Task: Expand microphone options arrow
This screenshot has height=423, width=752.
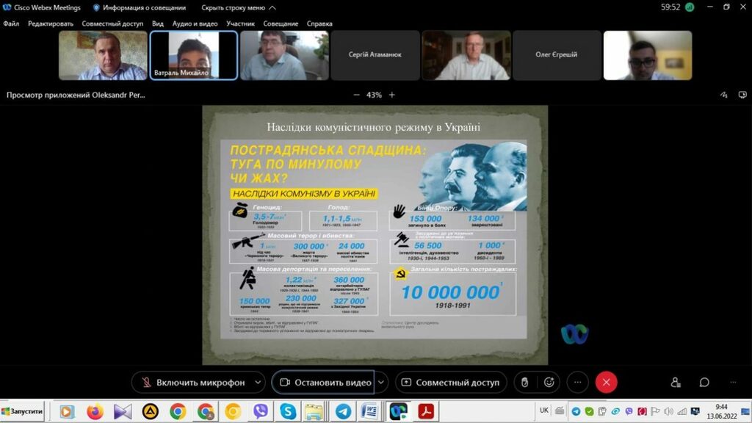Action: tap(258, 383)
